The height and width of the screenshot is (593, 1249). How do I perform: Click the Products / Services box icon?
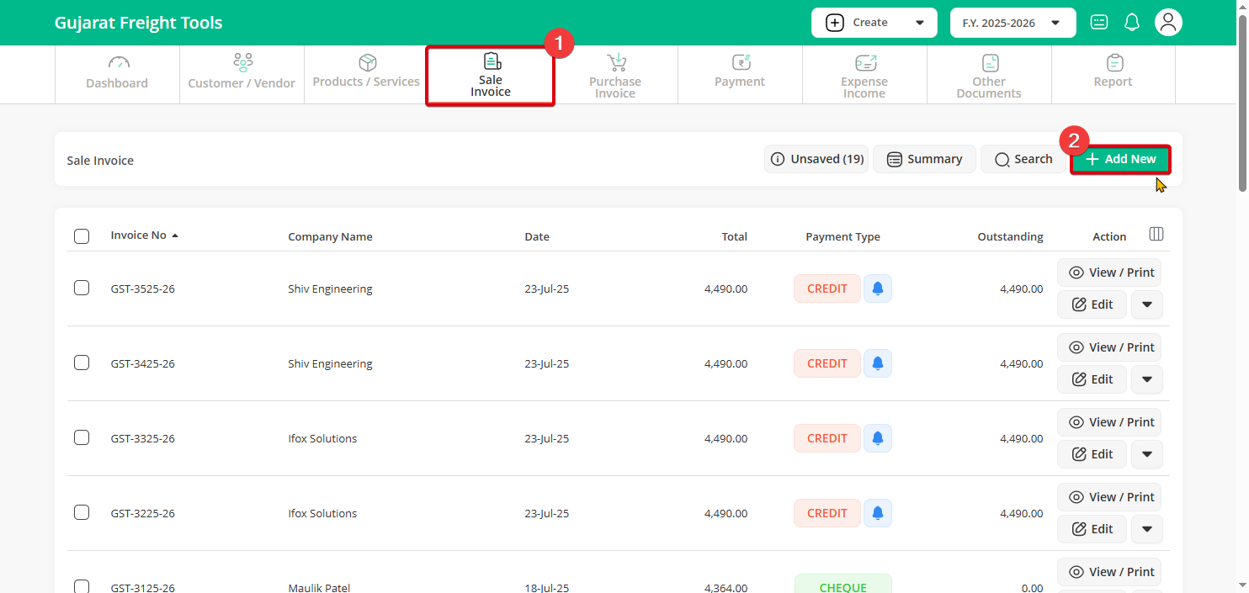click(x=367, y=62)
